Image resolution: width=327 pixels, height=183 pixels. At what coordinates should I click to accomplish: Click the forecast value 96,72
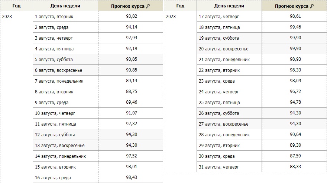tap(295, 92)
